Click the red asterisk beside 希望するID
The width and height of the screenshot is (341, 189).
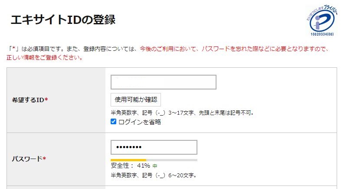[46, 100]
